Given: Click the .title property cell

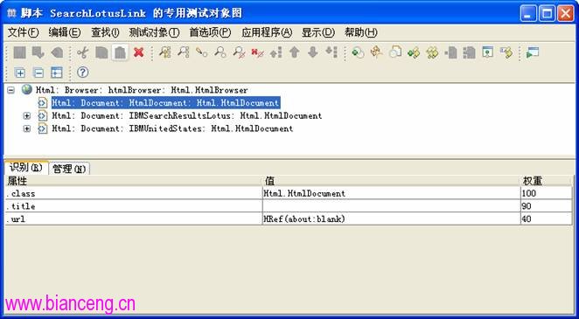Looking at the screenshot, I should [134, 206].
